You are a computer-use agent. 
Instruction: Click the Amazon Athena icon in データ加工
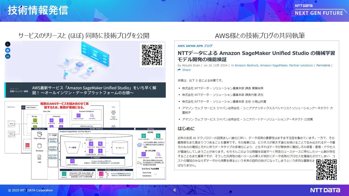[100, 143]
